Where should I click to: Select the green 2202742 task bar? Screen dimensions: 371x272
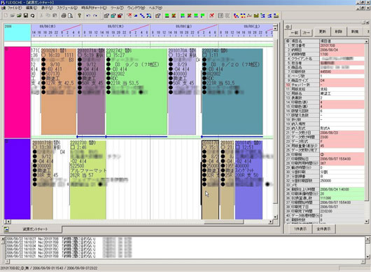(136, 91)
